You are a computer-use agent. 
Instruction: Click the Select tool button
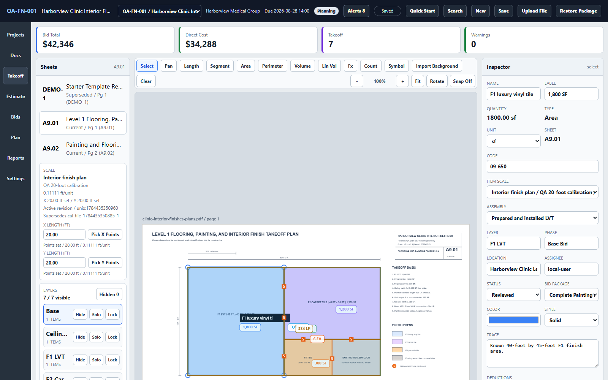147,66
